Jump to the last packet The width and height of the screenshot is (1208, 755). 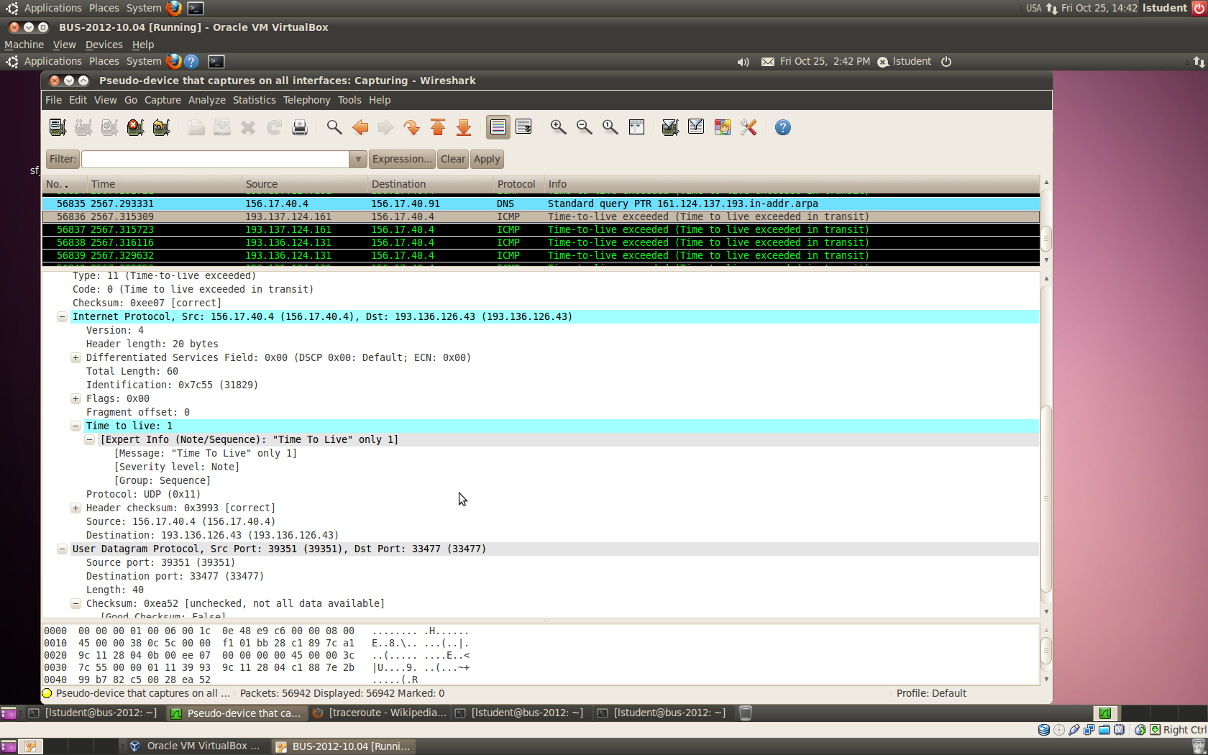(464, 127)
